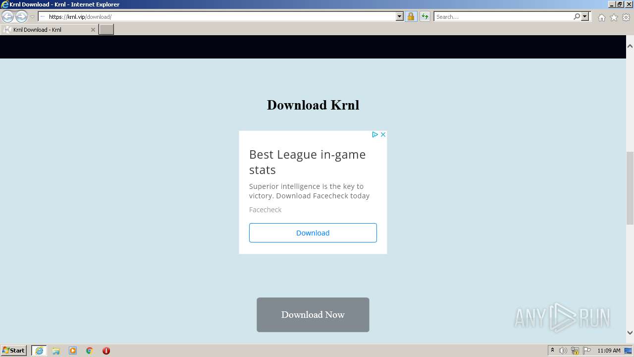
Task: Click the ad description about Facecheck
Action: [x=310, y=191]
